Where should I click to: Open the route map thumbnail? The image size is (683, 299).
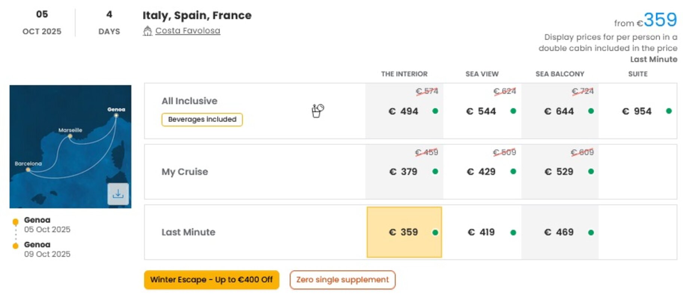70,147
